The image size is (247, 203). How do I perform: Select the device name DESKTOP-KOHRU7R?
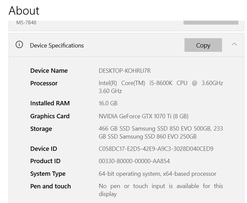[125, 71]
